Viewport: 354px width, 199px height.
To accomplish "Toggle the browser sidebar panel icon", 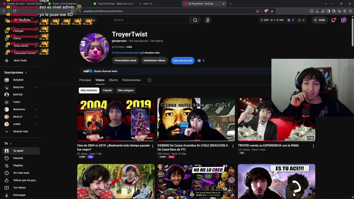I will click(x=328, y=11).
